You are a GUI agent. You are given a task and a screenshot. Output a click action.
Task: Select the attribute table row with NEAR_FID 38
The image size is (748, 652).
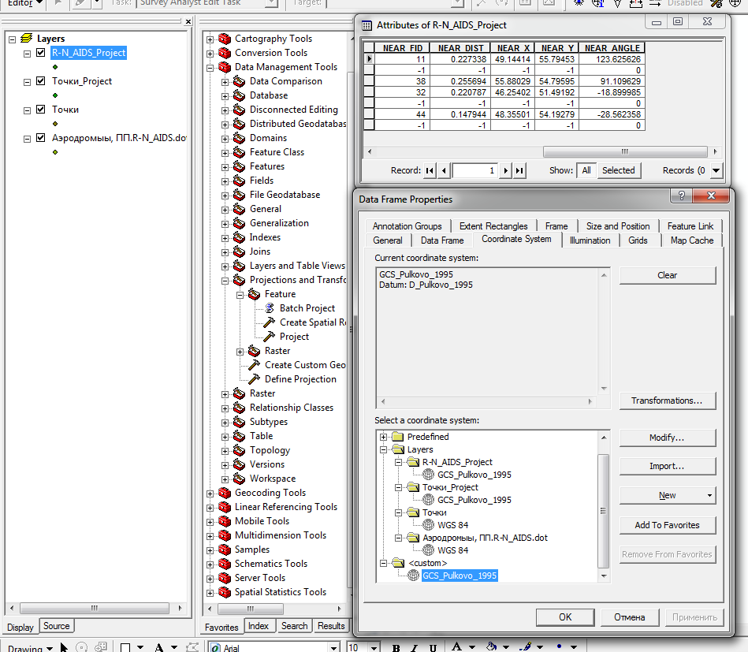tap(504, 81)
